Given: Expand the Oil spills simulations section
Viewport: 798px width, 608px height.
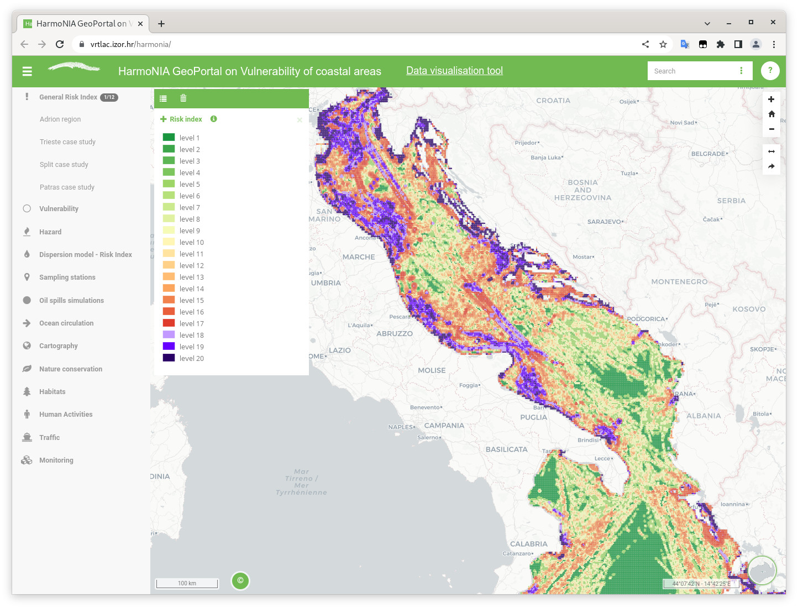Looking at the screenshot, I should coord(71,301).
